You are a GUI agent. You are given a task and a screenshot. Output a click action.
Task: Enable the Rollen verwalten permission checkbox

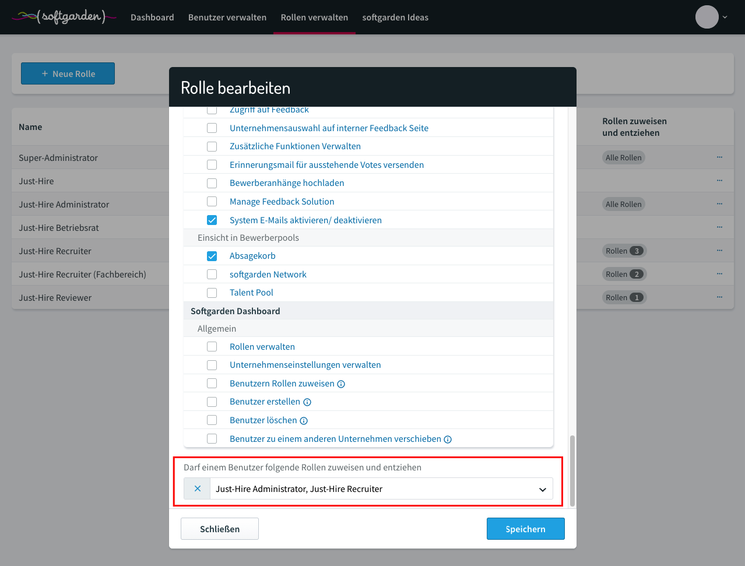pos(212,347)
